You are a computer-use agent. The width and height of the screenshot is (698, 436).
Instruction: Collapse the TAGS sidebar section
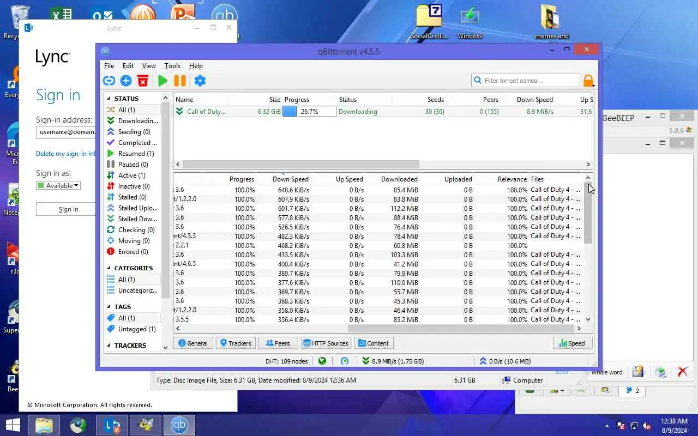[x=109, y=307]
